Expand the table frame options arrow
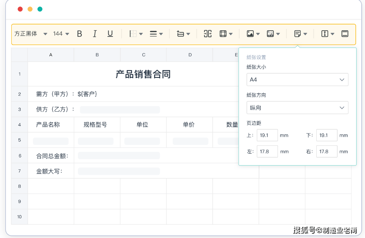Viewport: 365px width, 238px height. 231,34
